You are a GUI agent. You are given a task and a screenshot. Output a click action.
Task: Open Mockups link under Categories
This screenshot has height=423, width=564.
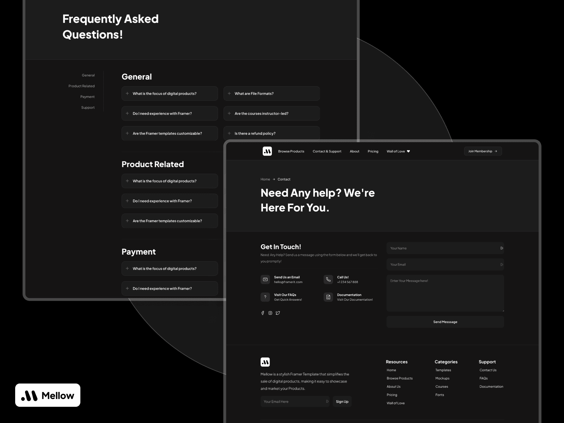(x=442, y=378)
